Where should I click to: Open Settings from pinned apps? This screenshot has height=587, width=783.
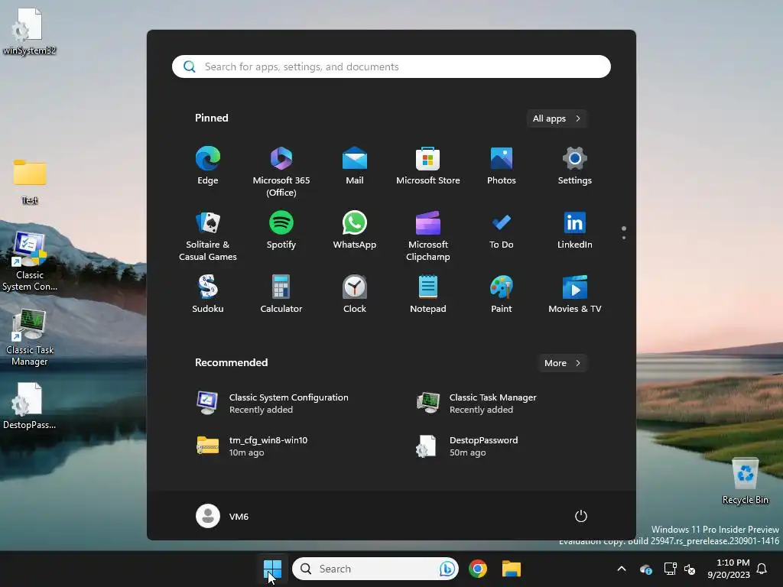pyautogui.click(x=575, y=166)
